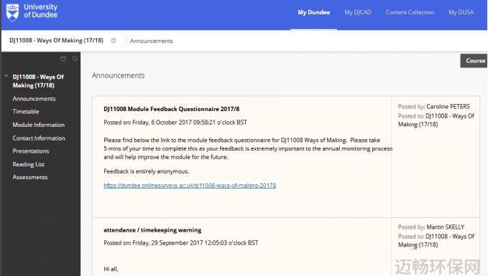488x276 pixels.
Task: Click the refresh icon in sidebar header
Action: point(75,58)
